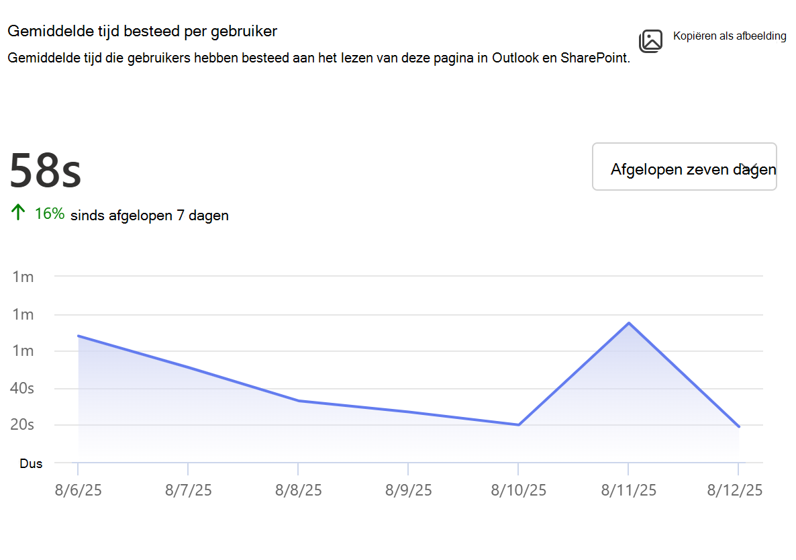796x560 pixels.
Task: Click 'sinds afgelopen 7 dagen' text
Action: point(150,216)
